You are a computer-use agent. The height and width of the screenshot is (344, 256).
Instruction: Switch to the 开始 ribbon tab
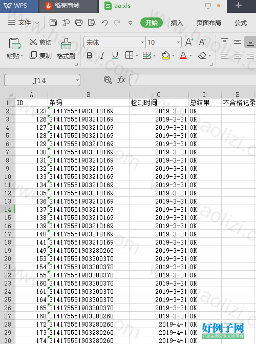point(152,23)
